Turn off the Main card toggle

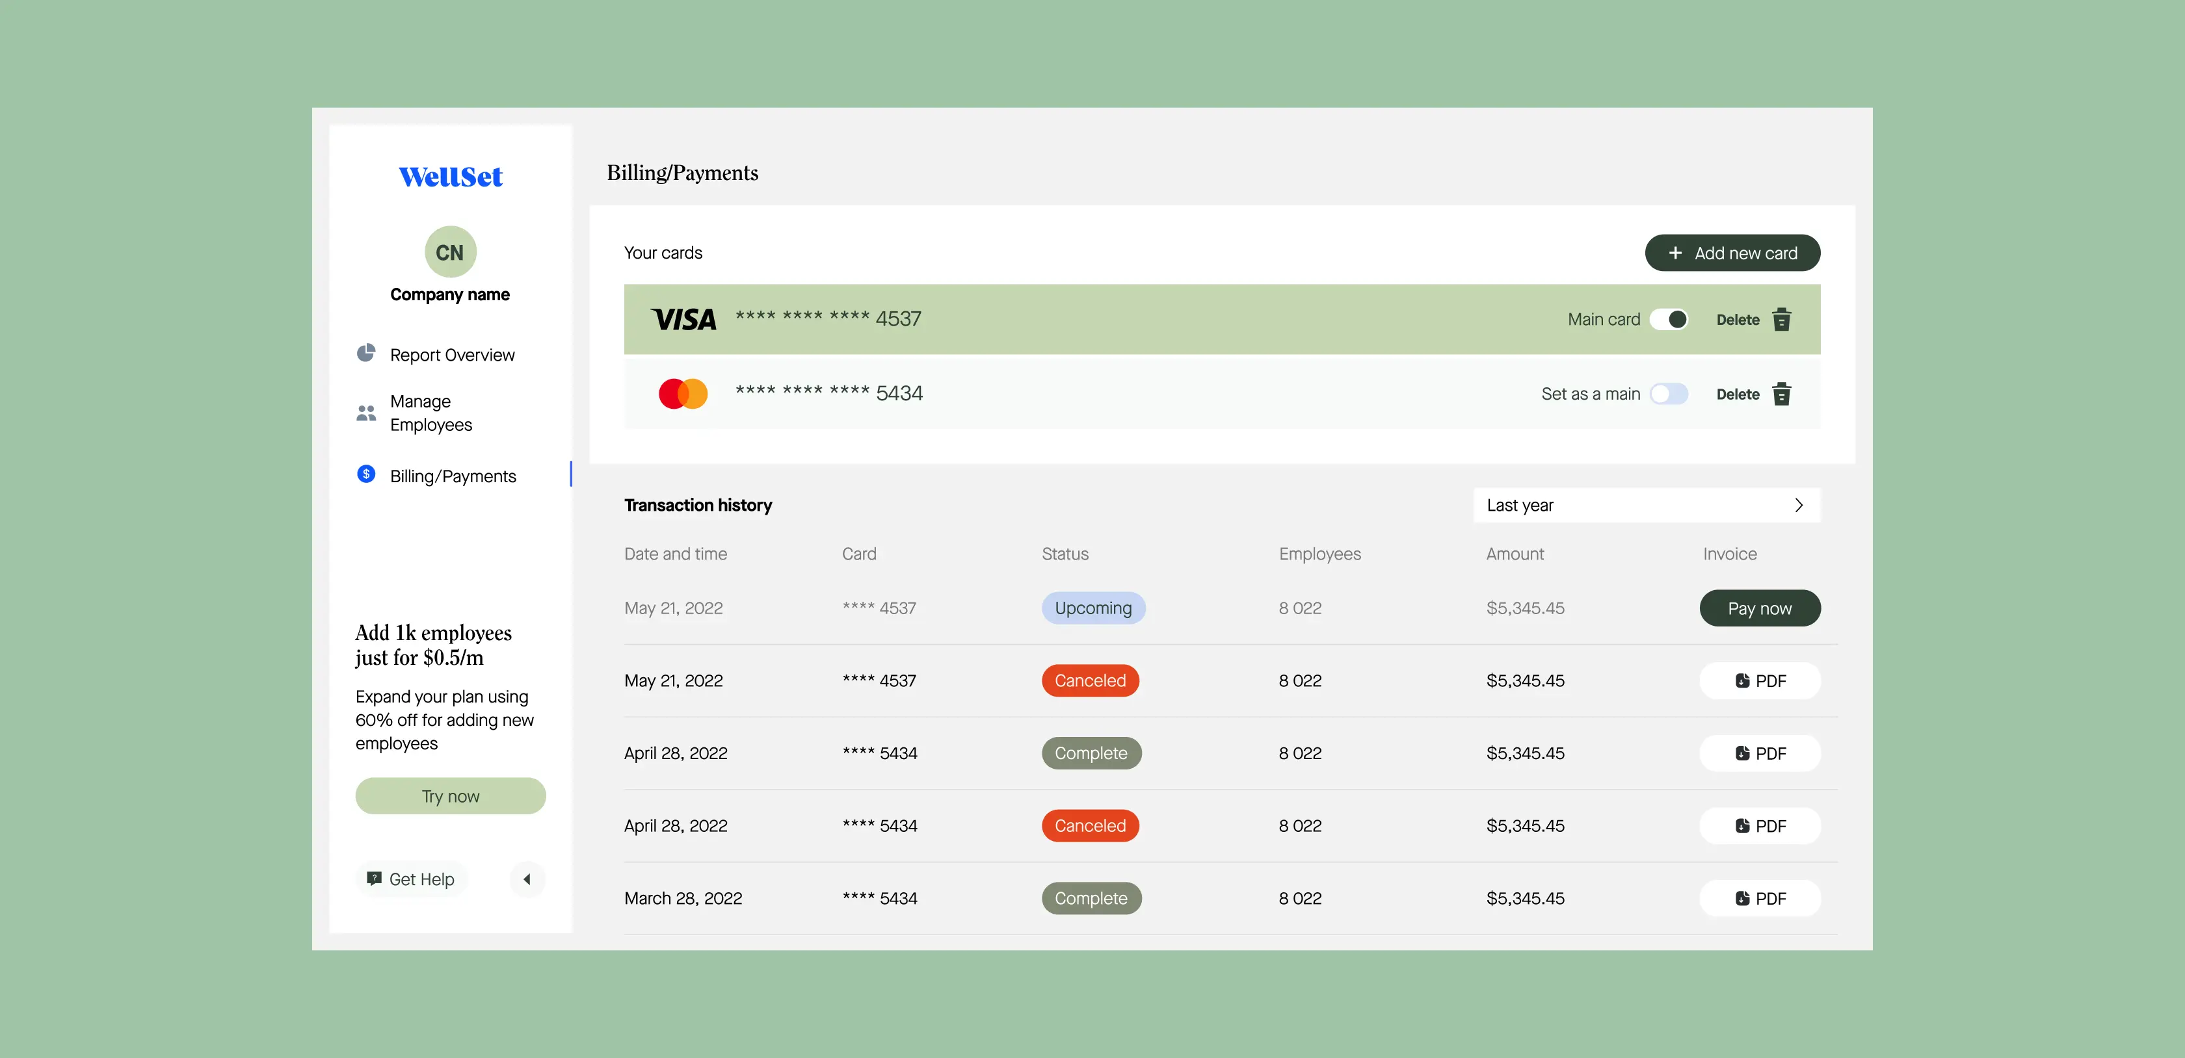[x=1669, y=320]
